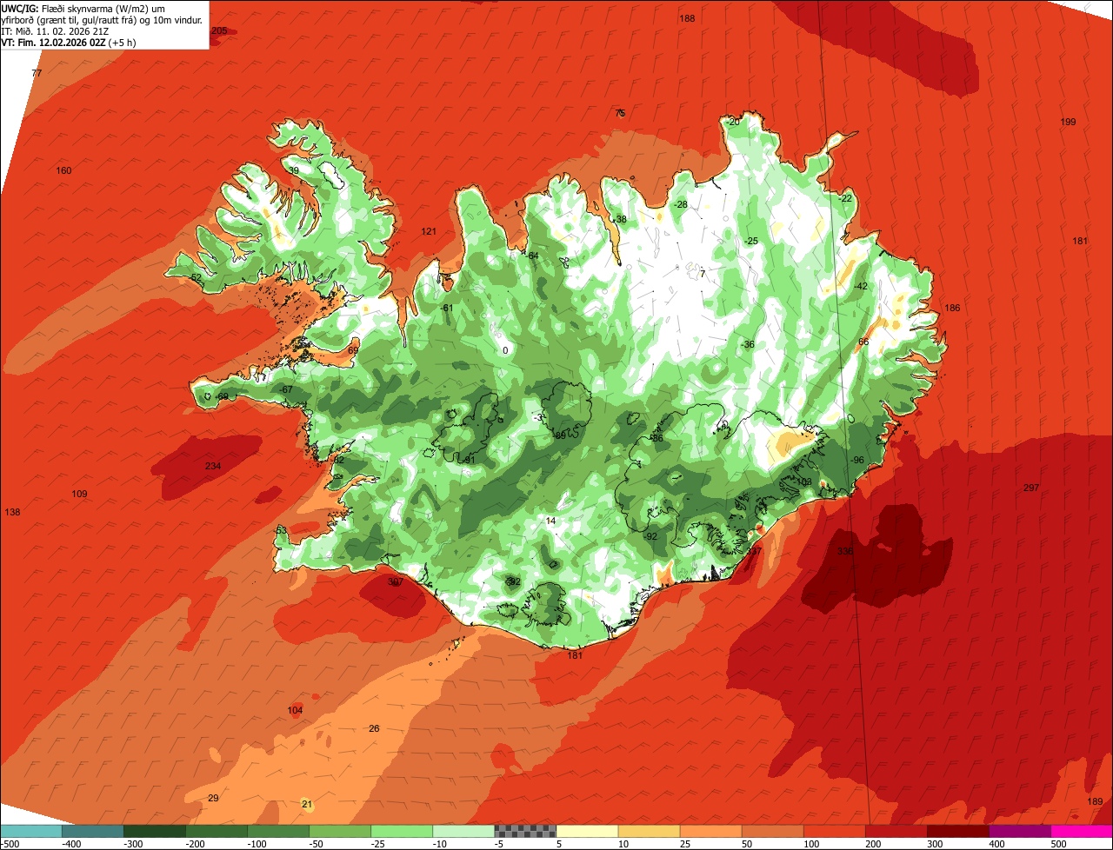Click the map value '-96'
Screen dimensions: 1113x850
[857, 460]
